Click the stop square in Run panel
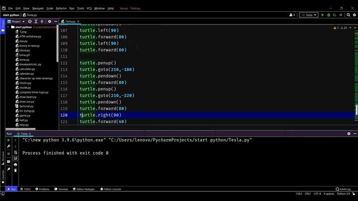 [9, 154]
